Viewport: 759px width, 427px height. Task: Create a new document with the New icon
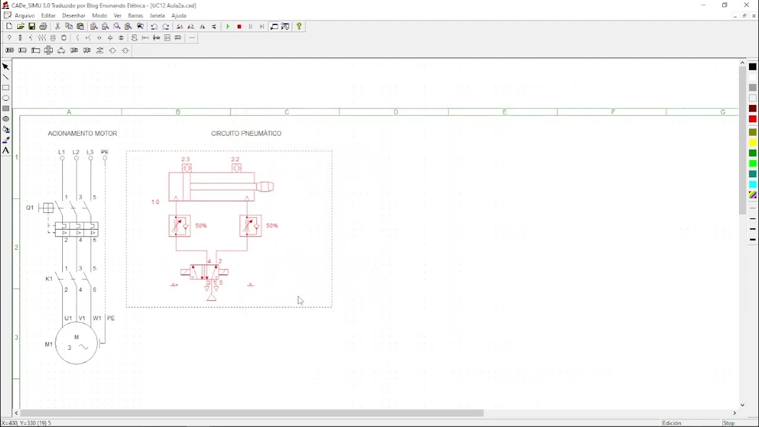pyautogui.click(x=9, y=27)
